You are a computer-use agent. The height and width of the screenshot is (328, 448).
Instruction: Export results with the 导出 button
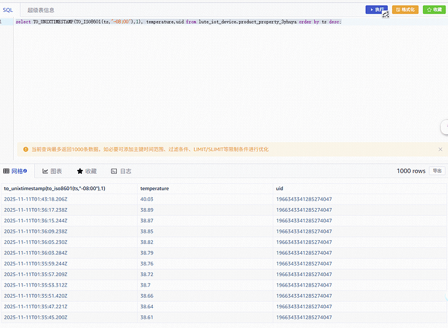tap(437, 171)
